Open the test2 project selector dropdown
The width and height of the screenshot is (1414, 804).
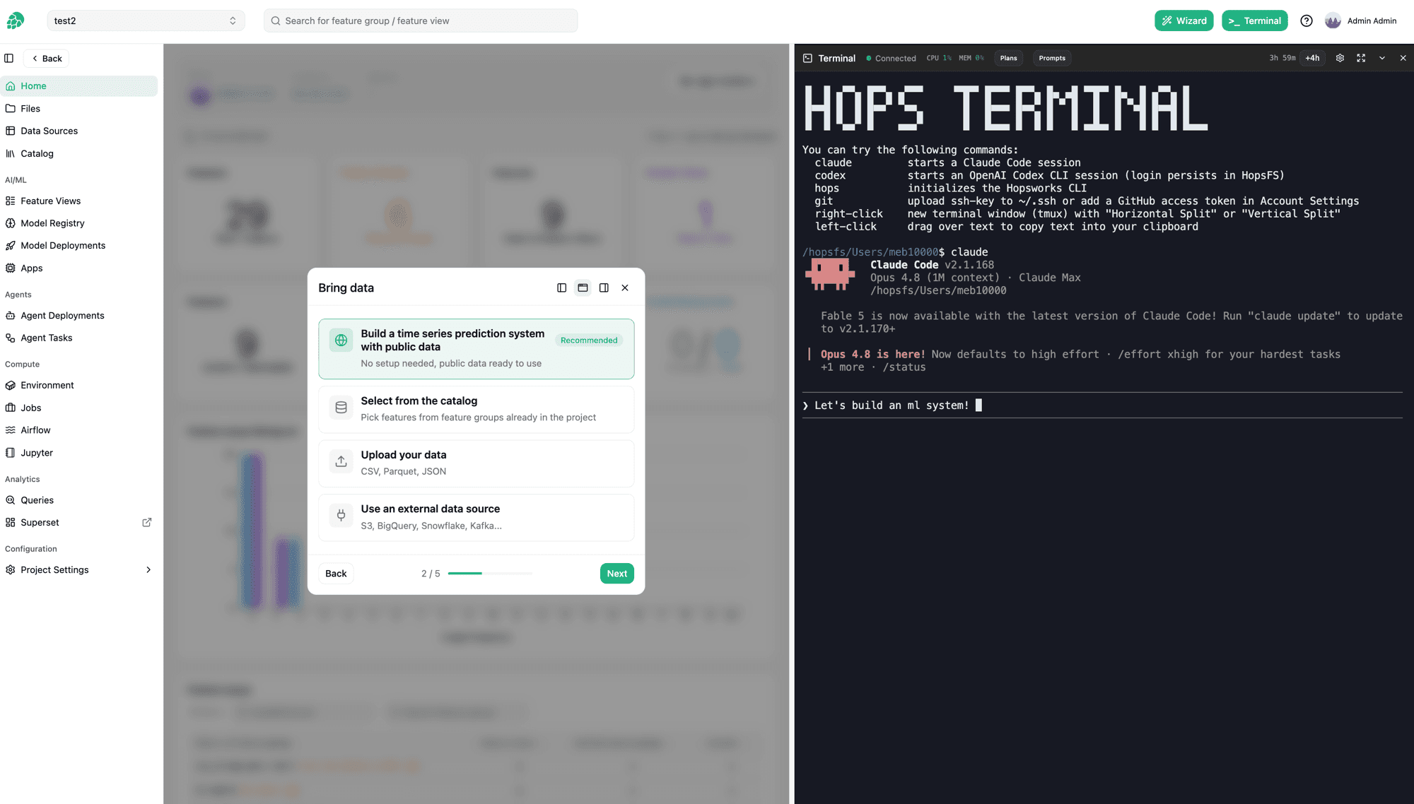click(146, 20)
